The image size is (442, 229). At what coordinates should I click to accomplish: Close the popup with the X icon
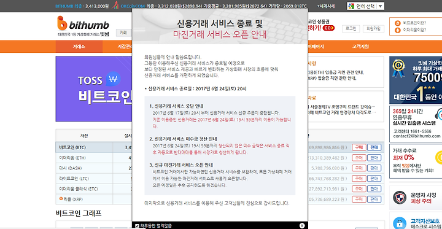point(302,225)
